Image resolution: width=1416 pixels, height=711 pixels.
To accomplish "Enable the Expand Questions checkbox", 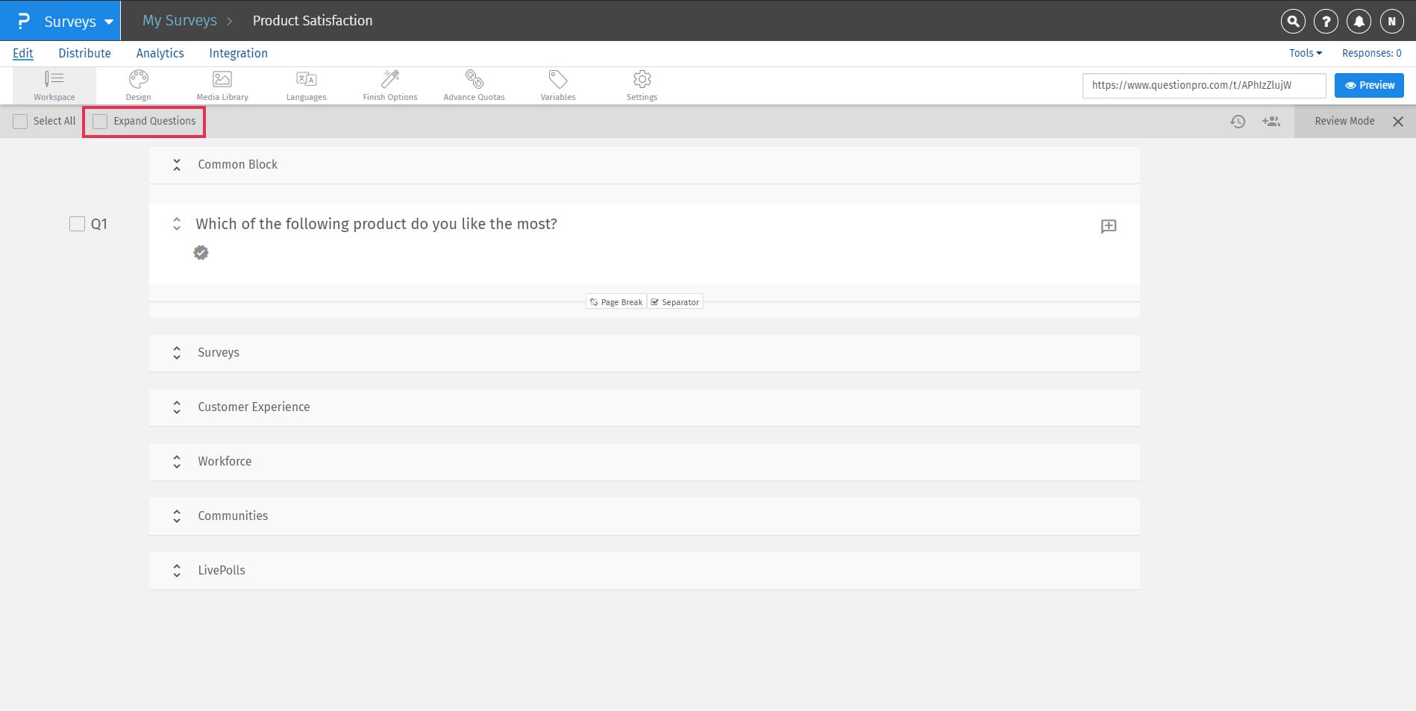I will coord(100,122).
